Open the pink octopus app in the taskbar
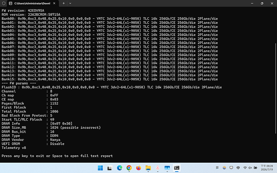 pos(158,168)
